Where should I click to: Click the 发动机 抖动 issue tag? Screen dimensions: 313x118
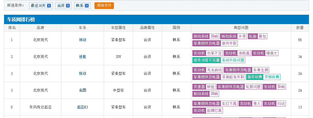pyautogui.click(x=274, y=104)
